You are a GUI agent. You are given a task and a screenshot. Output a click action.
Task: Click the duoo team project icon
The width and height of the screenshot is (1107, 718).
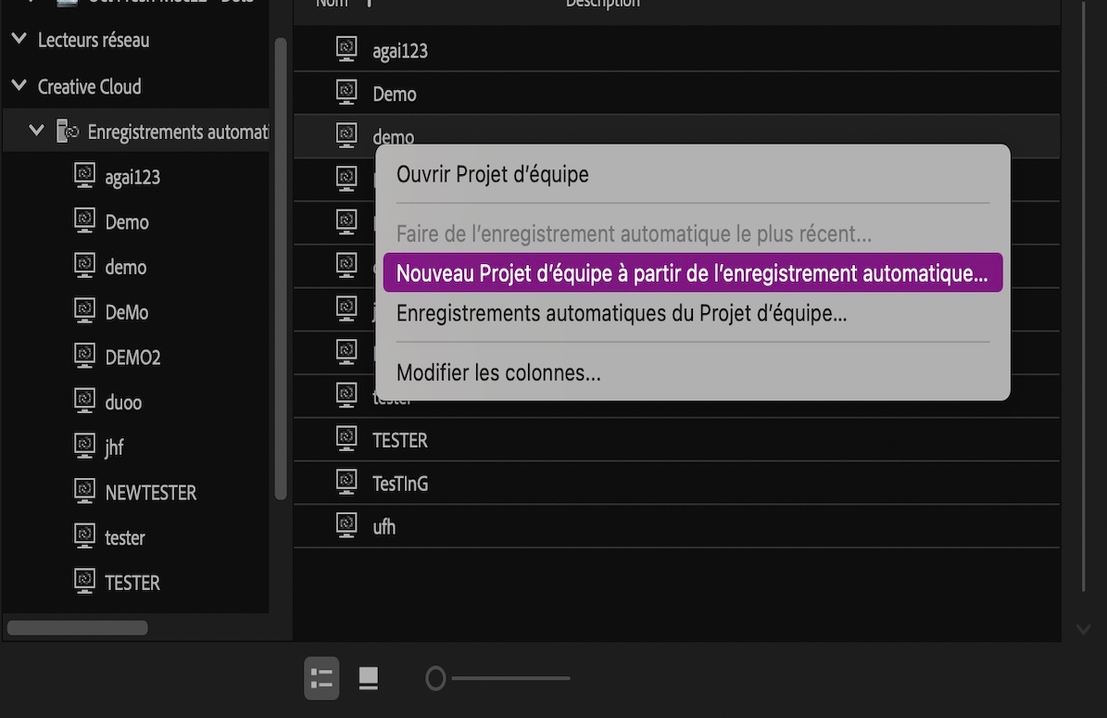tap(83, 402)
